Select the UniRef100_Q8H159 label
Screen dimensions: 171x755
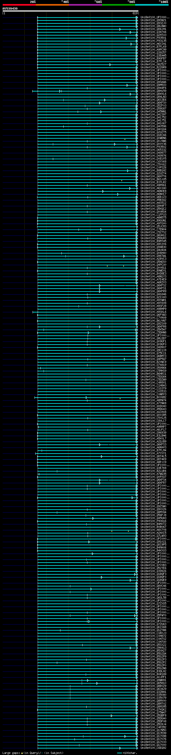[x=153, y=91]
